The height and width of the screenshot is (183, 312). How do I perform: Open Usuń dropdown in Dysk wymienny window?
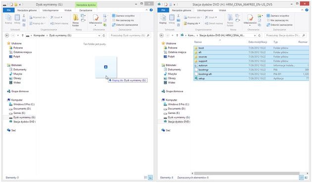point(56,17)
